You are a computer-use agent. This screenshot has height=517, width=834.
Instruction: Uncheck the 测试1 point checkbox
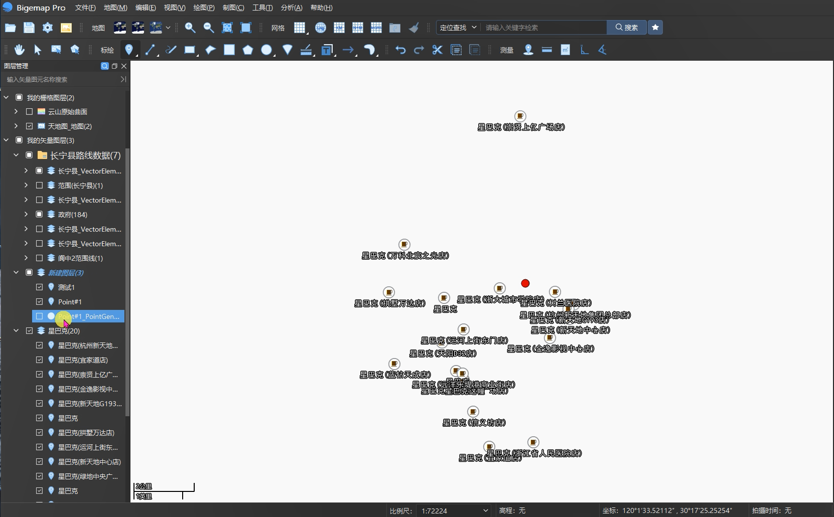(x=39, y=287)
